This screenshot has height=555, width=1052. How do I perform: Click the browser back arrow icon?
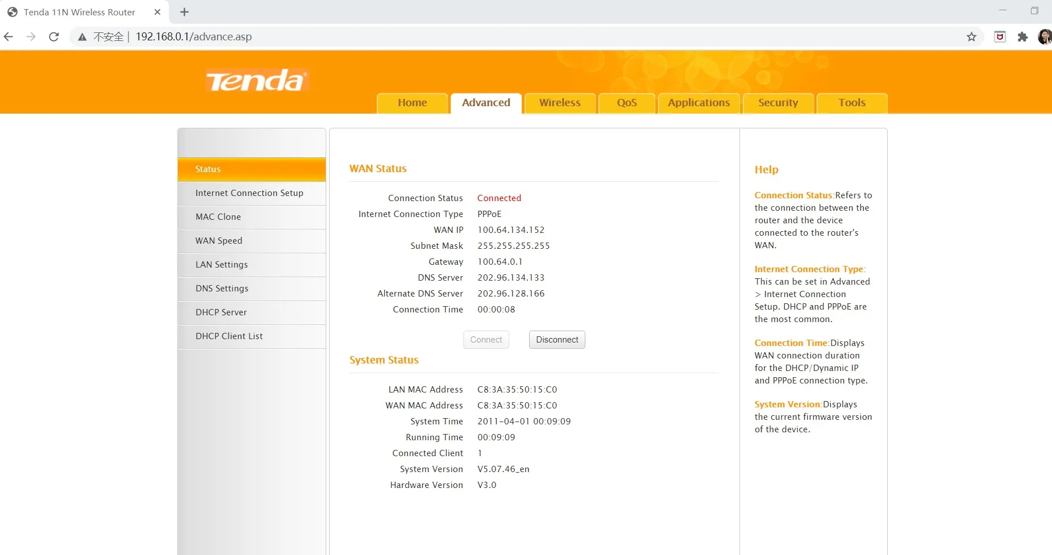coord(9,37)
